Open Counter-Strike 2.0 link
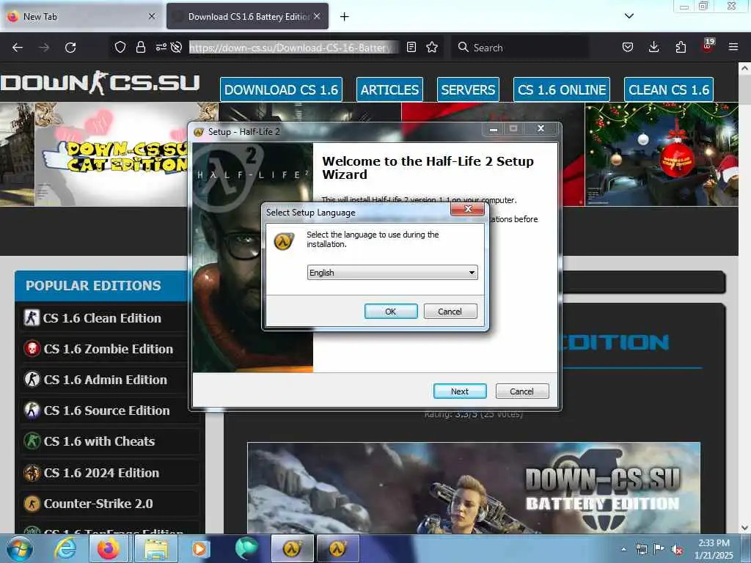This screenshot has width=751, height=563. pos(98,504)
